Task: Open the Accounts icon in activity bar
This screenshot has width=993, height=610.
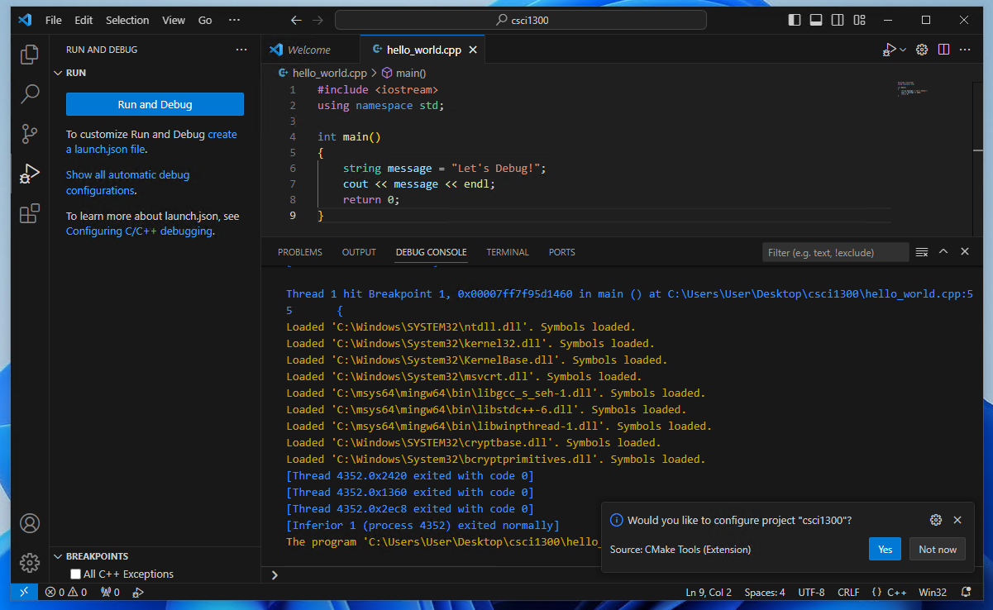Action: click(30, 523)
